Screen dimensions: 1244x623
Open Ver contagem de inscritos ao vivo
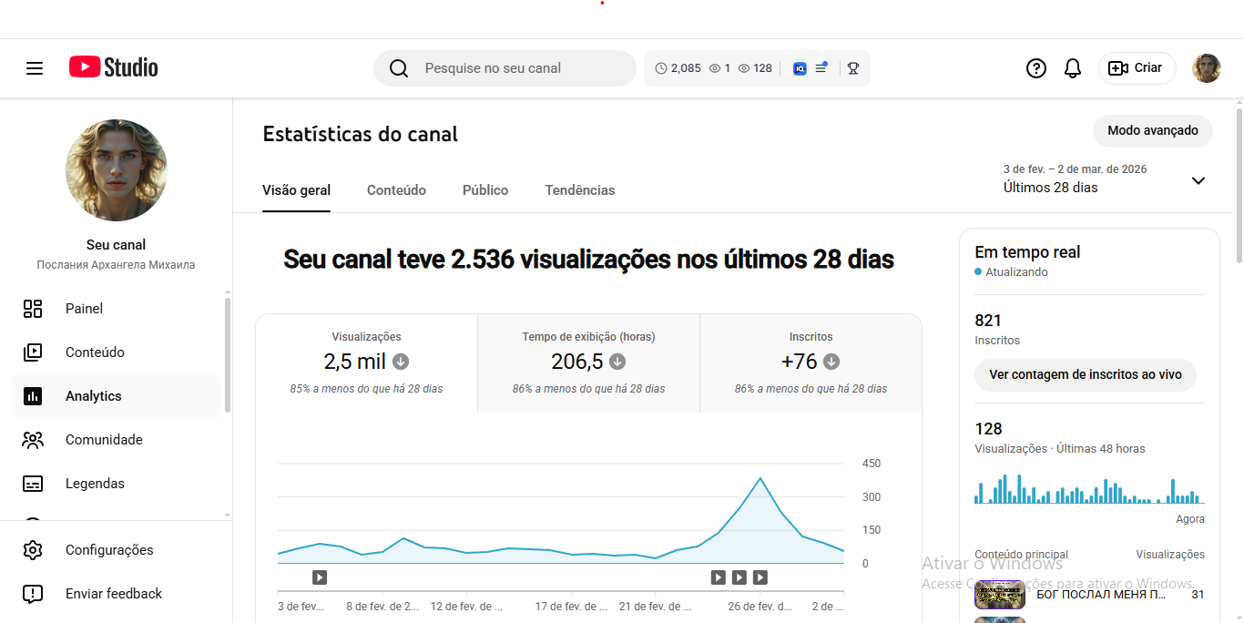tap(1086, 374)
